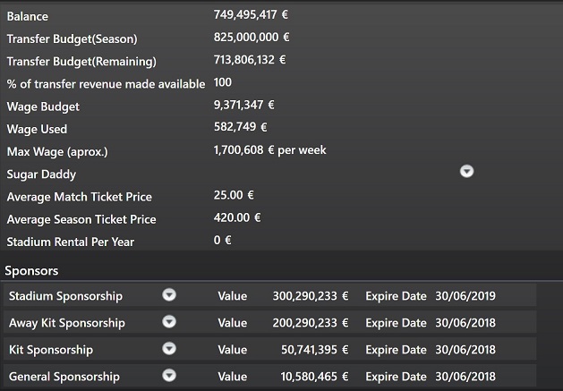Click the General Sponsorship expire date field
The height and width of the screenshot is (391, 563).
point(465,376)
